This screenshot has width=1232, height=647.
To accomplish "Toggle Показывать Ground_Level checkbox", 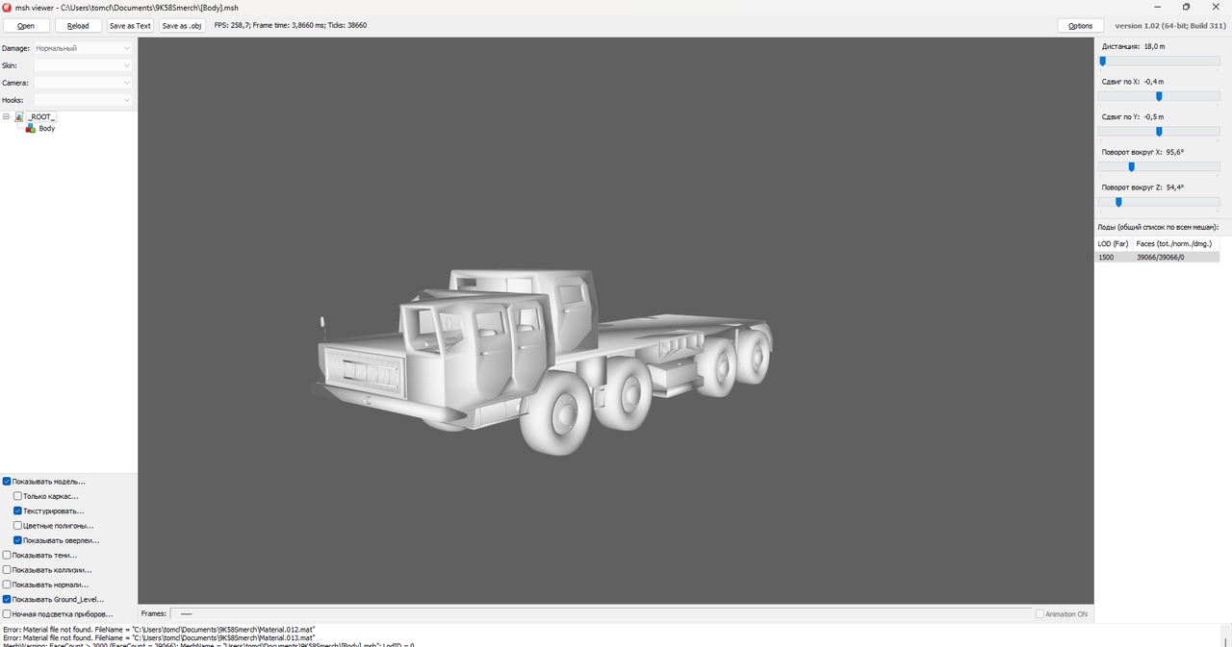I will [x=7, y=599].
